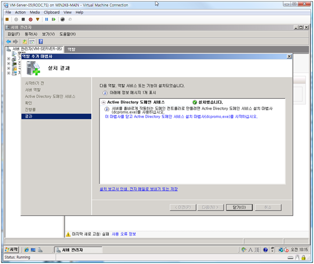Open the 파일(F) menu in Server Manager

(13, 34)
